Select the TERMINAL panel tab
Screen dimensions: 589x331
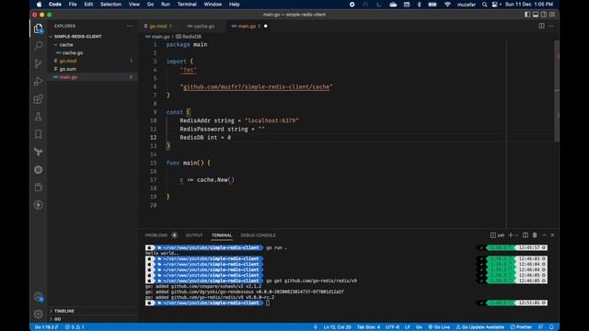click(x=222, y=235)
